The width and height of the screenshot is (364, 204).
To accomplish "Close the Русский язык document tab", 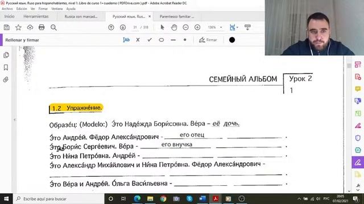I will click(x=150, y=16).
